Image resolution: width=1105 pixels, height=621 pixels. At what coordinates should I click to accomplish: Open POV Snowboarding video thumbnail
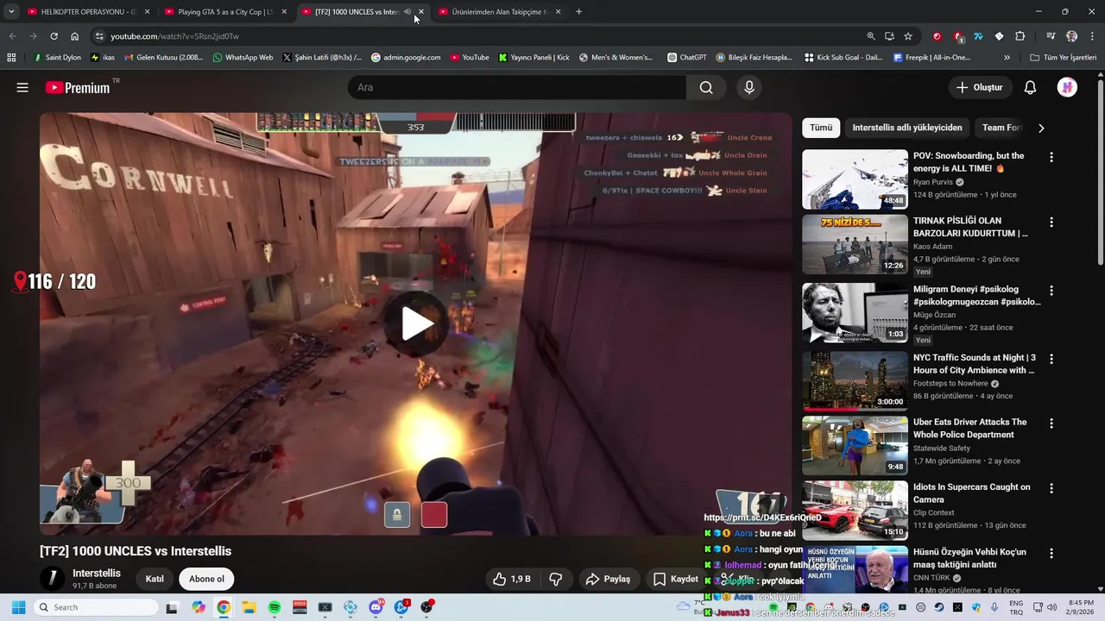[x=855, y=179]
